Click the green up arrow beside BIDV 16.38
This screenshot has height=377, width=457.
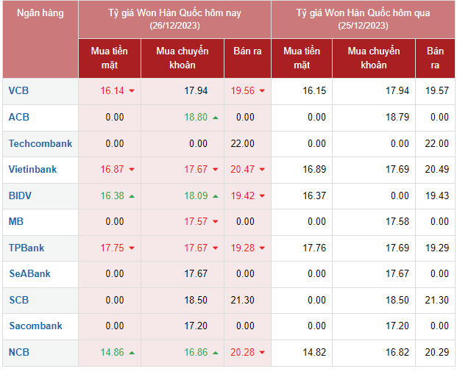pyautogui.click(x=132, y=196)
